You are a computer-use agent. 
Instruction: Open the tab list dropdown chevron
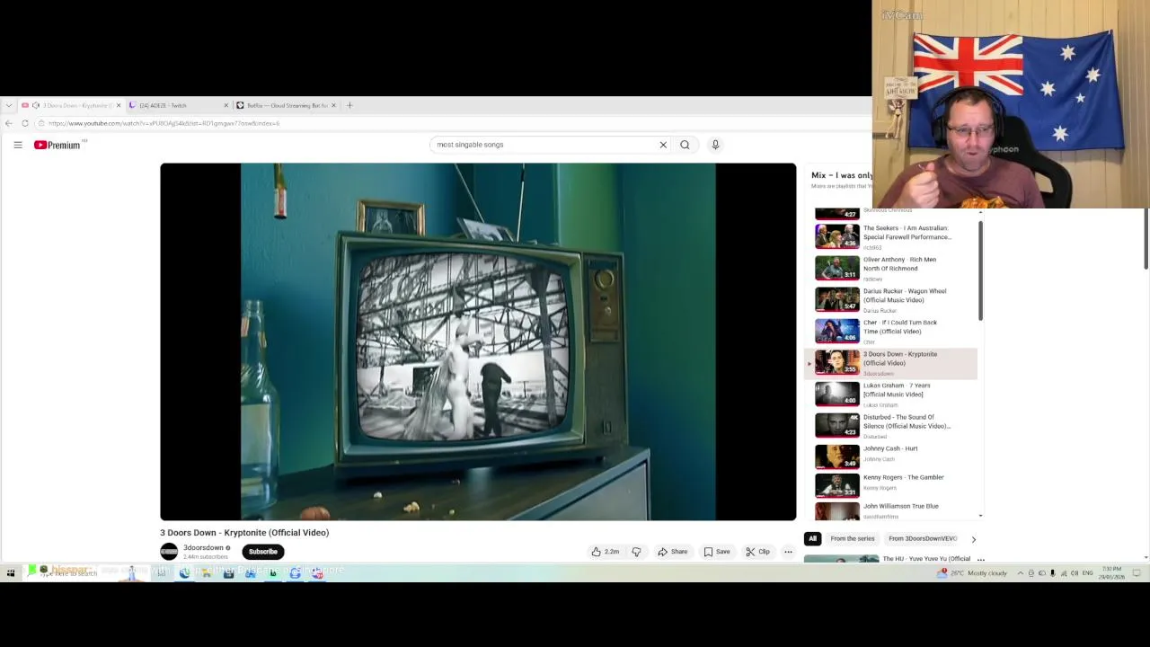click(x=9, y=105)
